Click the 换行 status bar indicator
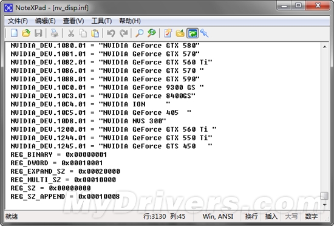The height and width of the screenshot is (226, 334). point(251,216)
